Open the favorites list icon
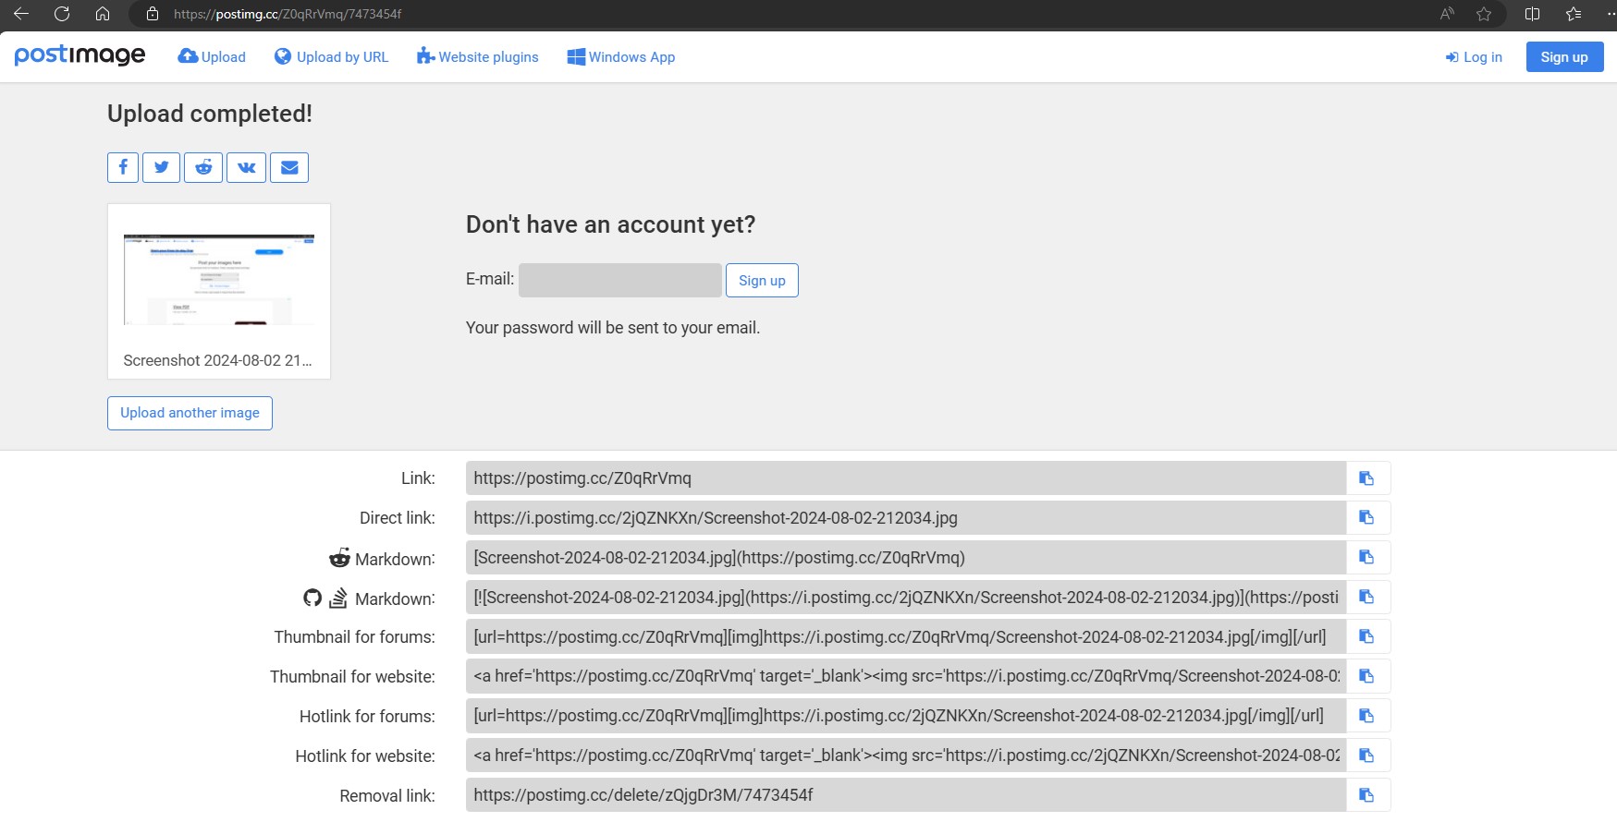Screen dimensions: 1617x822 (x=1574, y=14)
